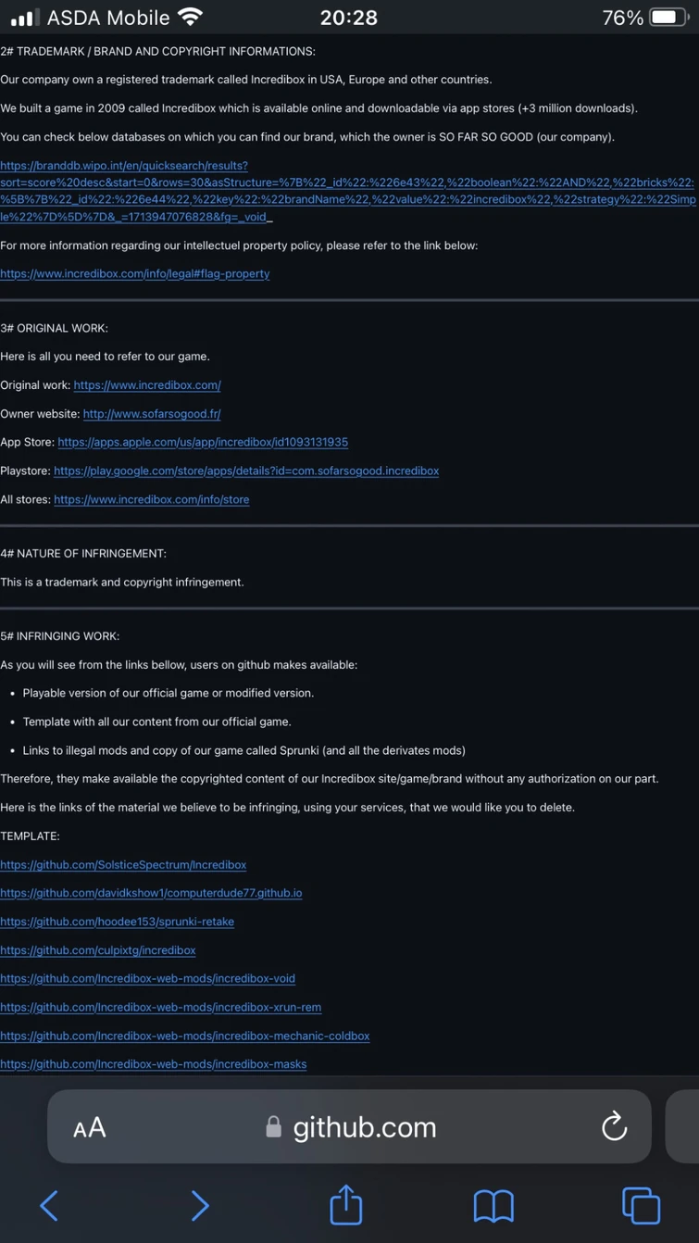Open the Share sheet in Safari
This screenshot has width=699, height=1243.
pos(345,1205)
